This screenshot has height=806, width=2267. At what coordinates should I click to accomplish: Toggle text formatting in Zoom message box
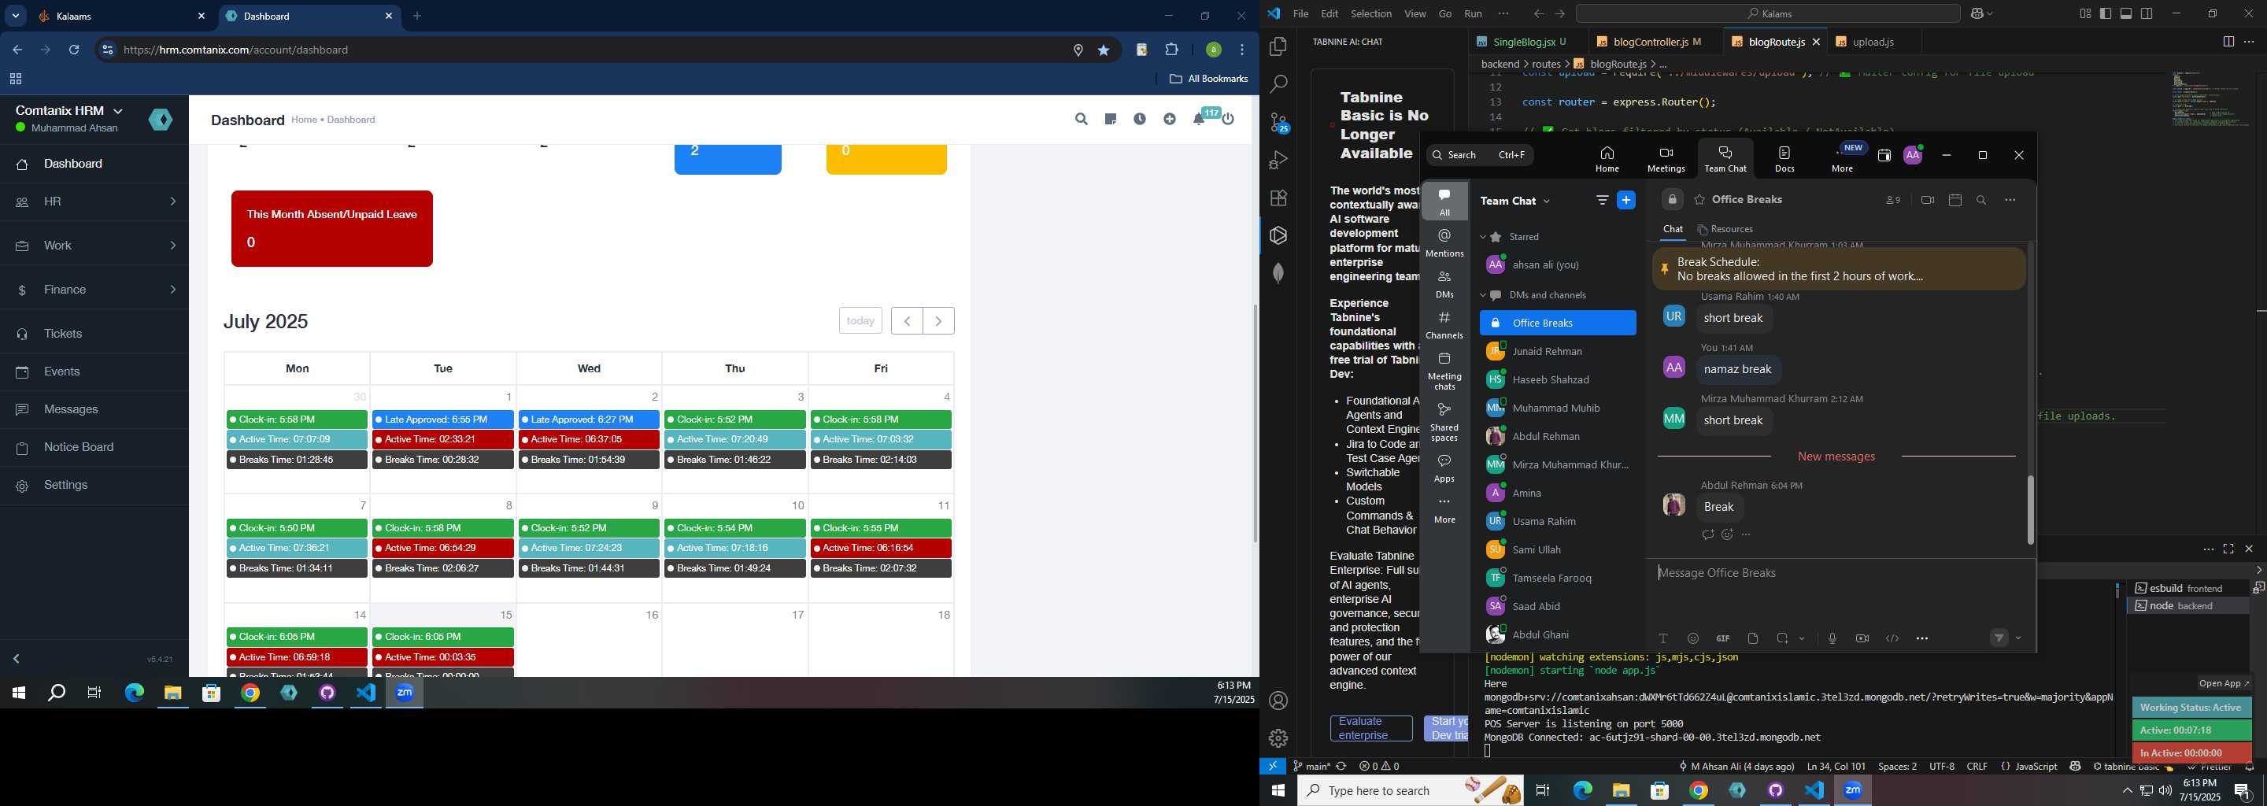pyautogui.click(x=1663, y=639)
